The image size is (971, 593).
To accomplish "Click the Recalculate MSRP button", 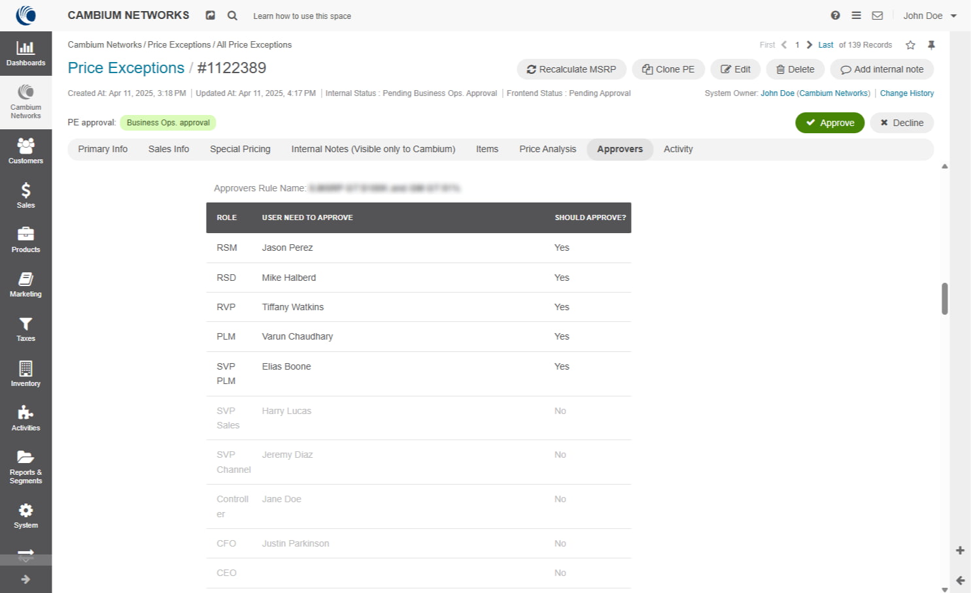I will coord(571,69).
